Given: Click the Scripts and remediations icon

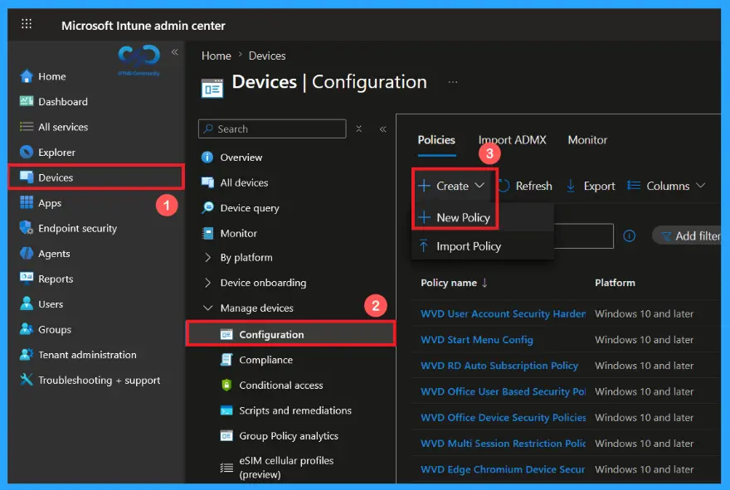Looking at the screenshot, I should pos(226,410).
